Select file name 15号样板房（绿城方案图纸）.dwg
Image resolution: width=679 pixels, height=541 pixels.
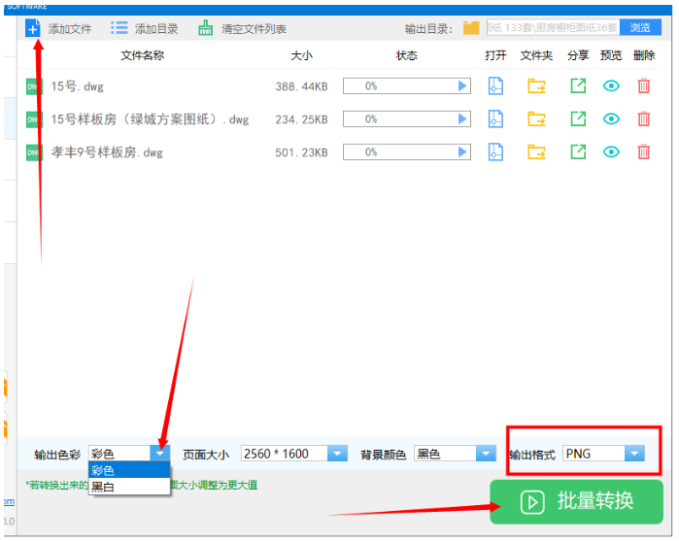[x=150, y=119]
